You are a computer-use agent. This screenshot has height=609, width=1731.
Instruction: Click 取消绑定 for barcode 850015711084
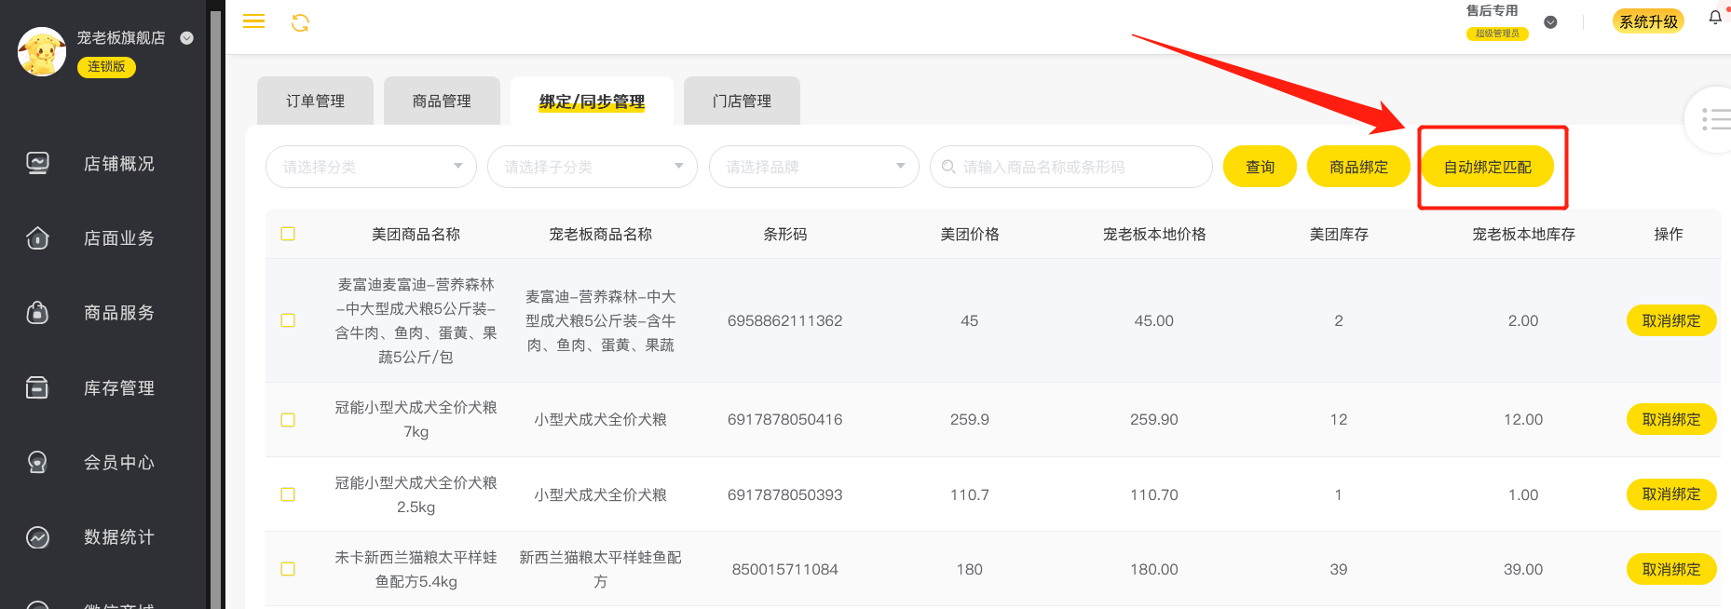pyautogui.click(x=1671, y=569)
